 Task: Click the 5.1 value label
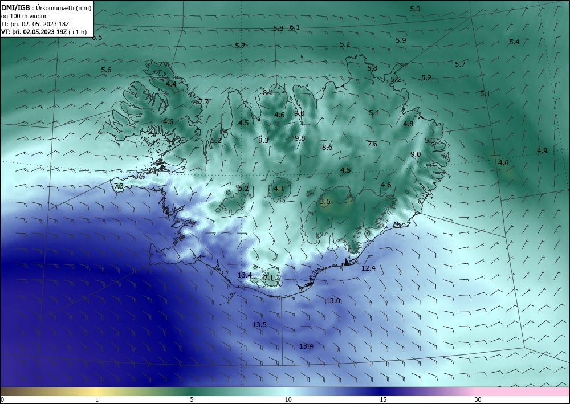[x=485, y=93]
